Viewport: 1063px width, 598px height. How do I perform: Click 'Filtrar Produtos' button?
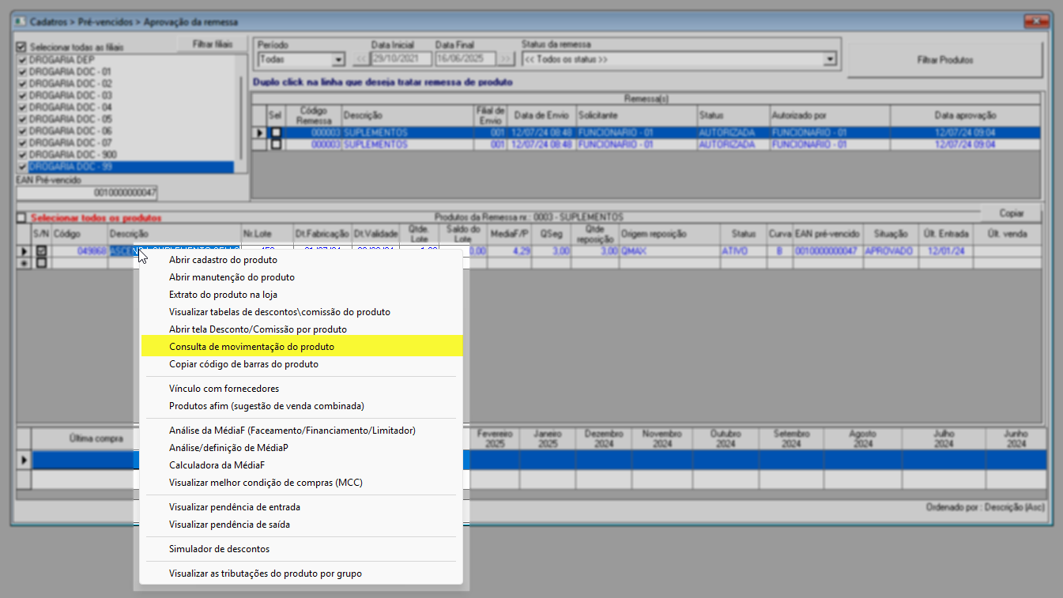pos(945,60)
